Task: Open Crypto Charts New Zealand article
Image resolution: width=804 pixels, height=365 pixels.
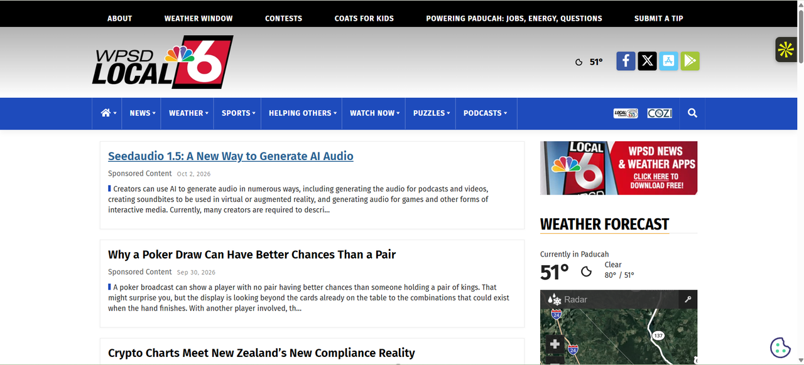Action: [261, 353]
